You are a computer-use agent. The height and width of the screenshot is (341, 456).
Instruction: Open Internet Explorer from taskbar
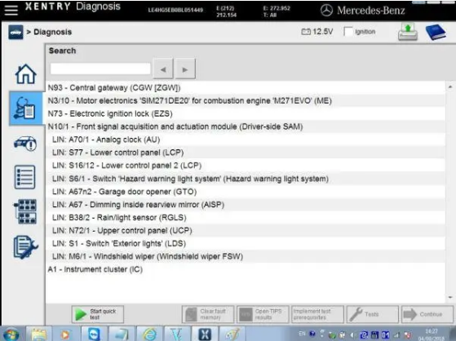coord(149,334)
